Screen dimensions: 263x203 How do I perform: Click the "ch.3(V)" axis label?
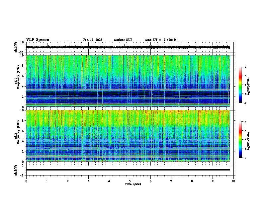click(x=16, y=170)
